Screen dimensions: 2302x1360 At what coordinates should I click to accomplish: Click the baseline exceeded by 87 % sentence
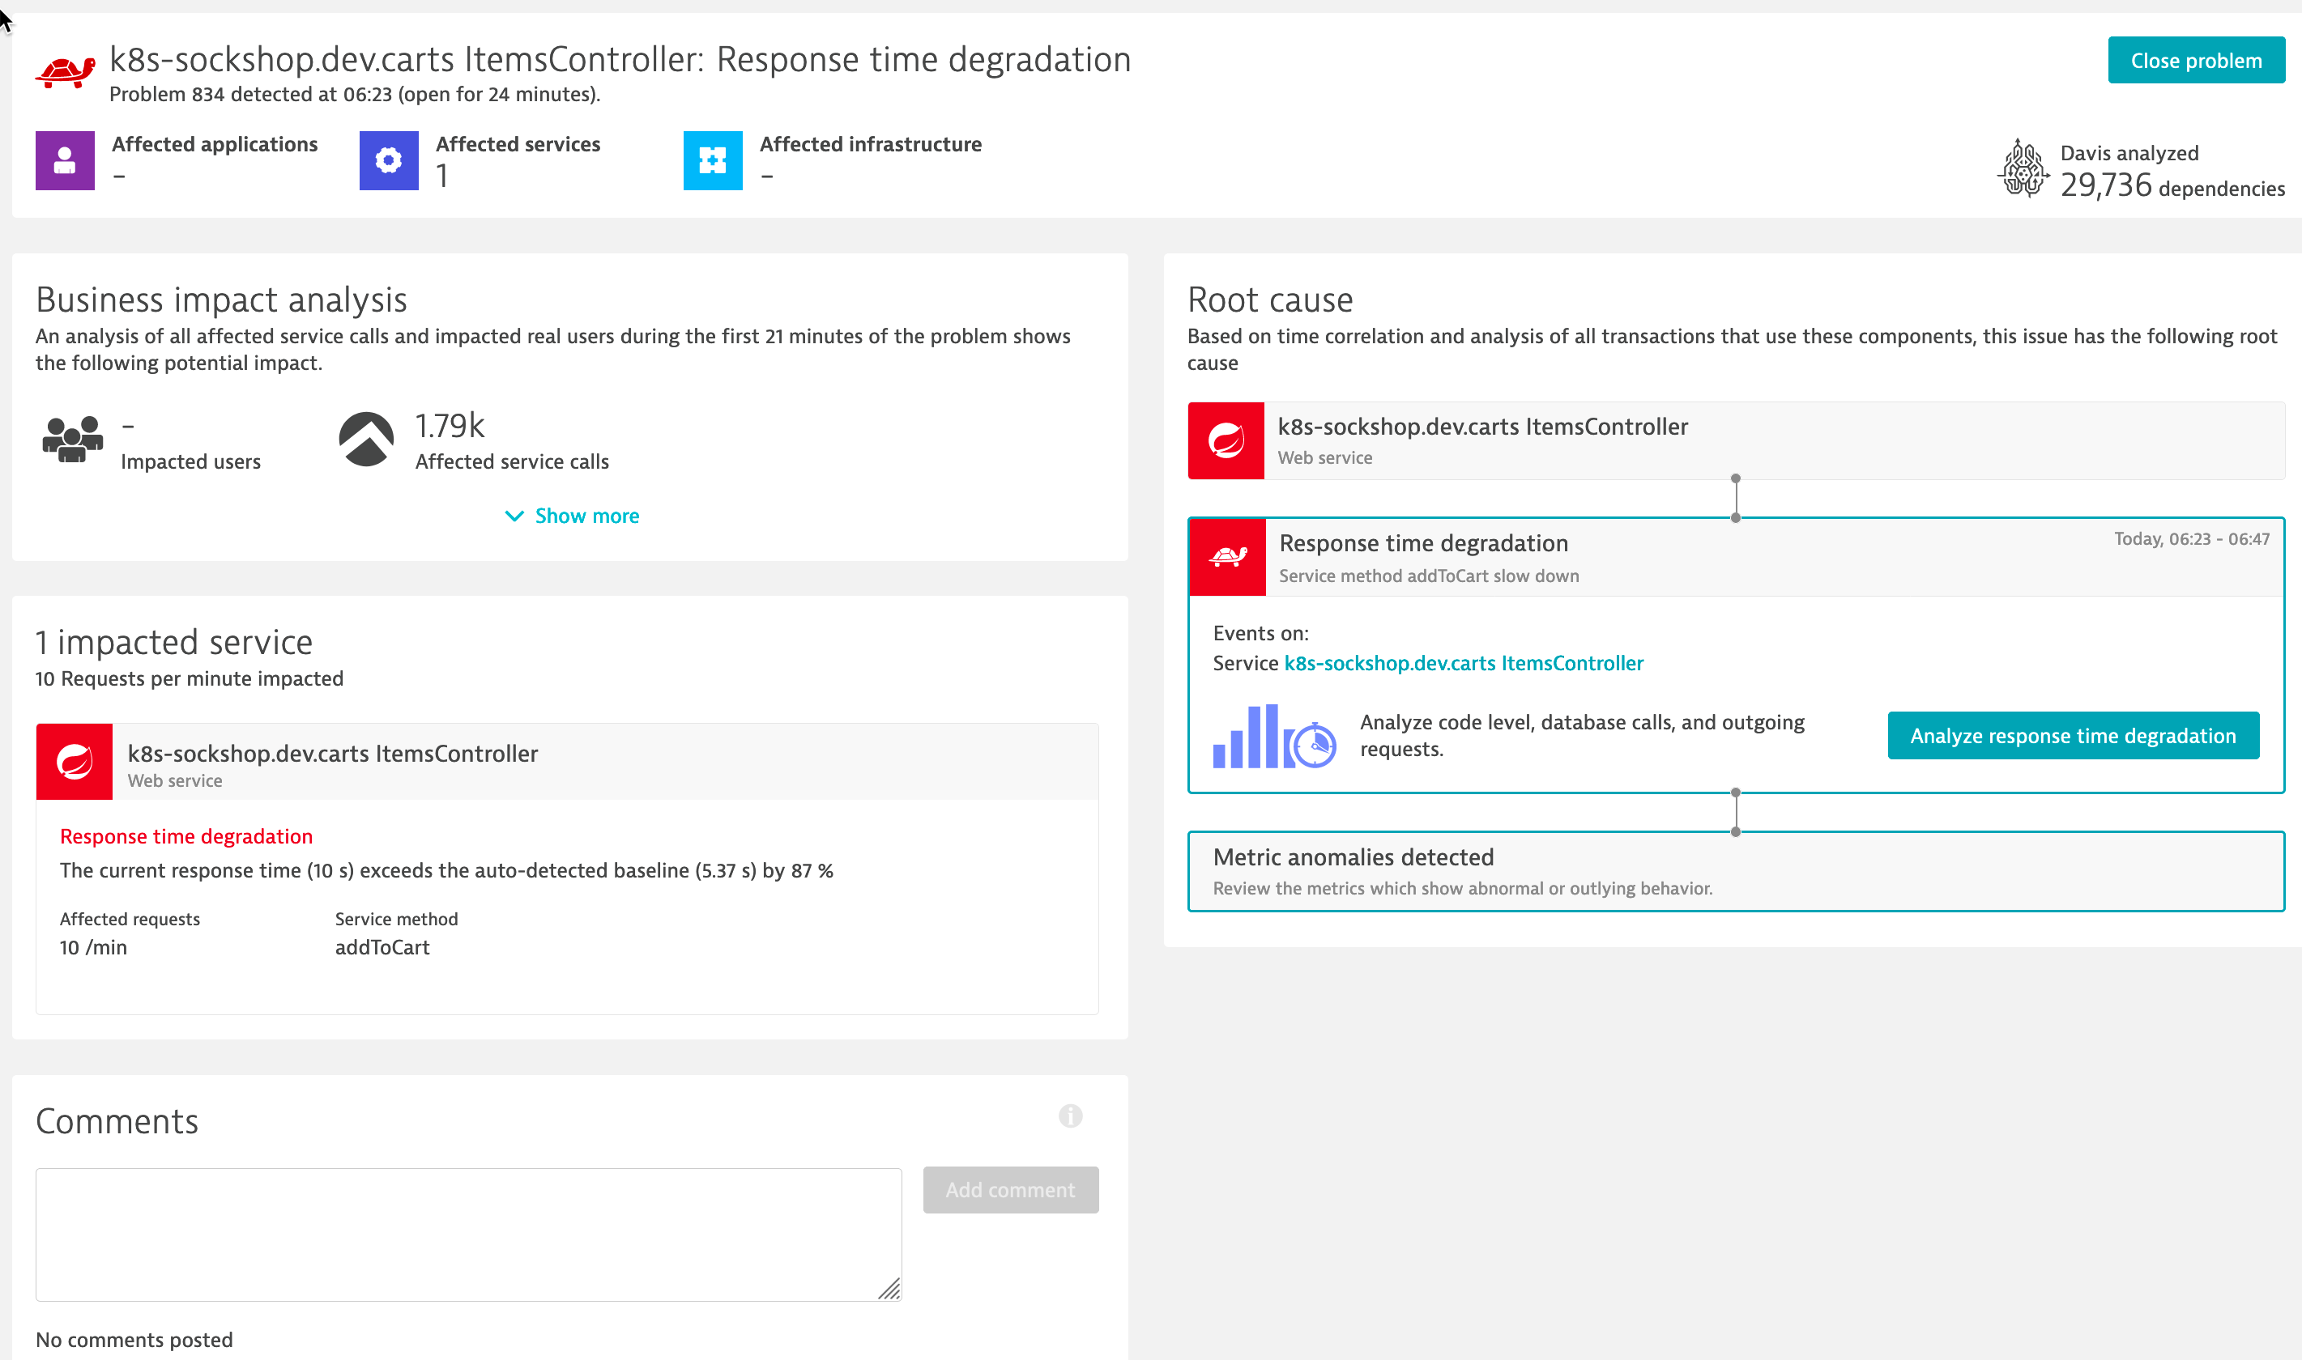click(446, 870)
